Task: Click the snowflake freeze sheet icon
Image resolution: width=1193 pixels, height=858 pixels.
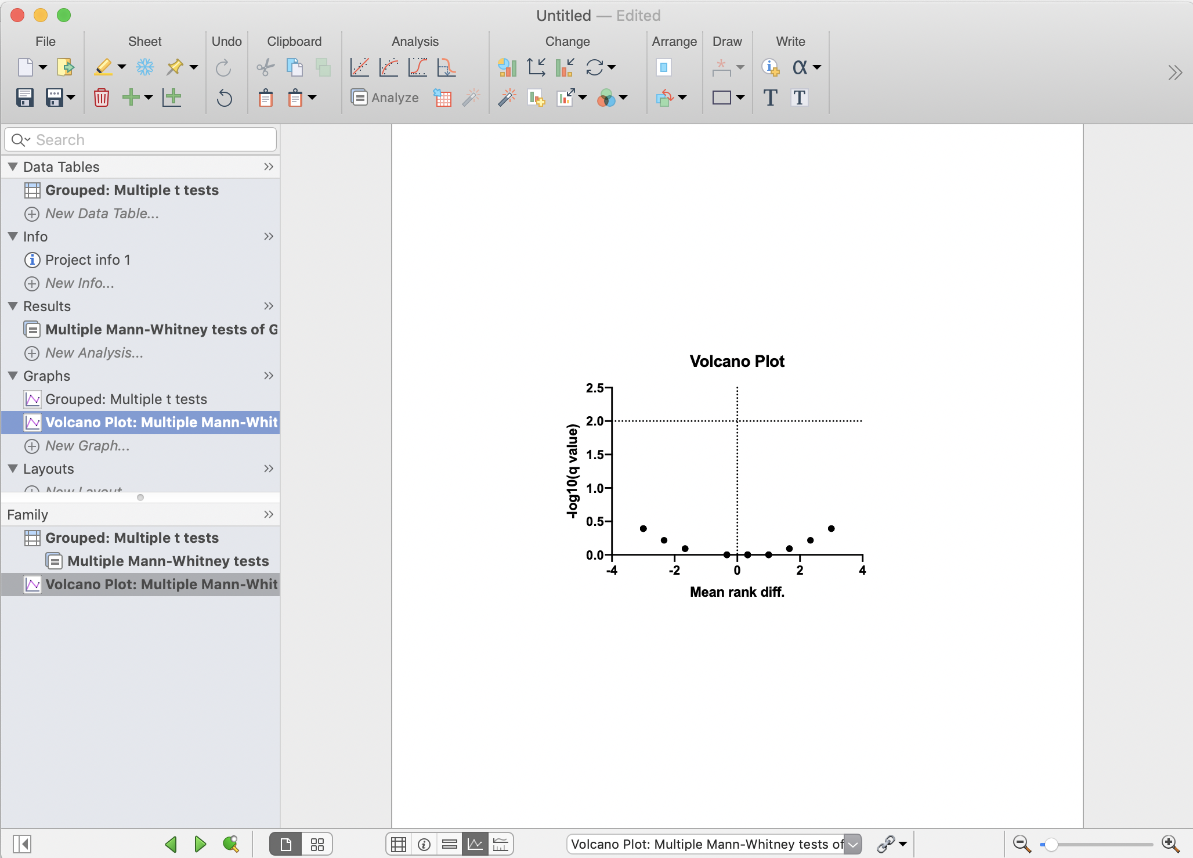Action: point(144,67)
